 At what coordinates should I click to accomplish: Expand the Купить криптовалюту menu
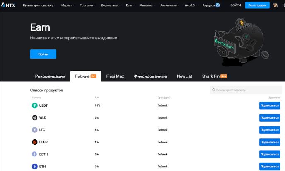click(39, 5)
